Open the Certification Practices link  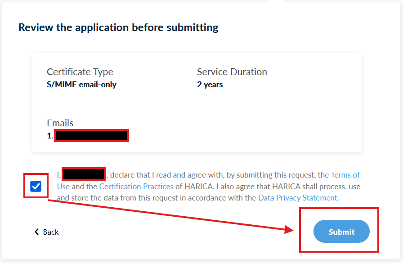coord(136,186)
